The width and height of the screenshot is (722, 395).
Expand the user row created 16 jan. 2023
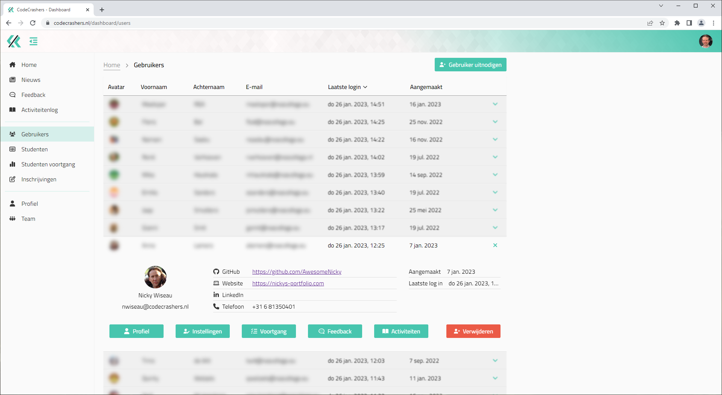(495, 104)
